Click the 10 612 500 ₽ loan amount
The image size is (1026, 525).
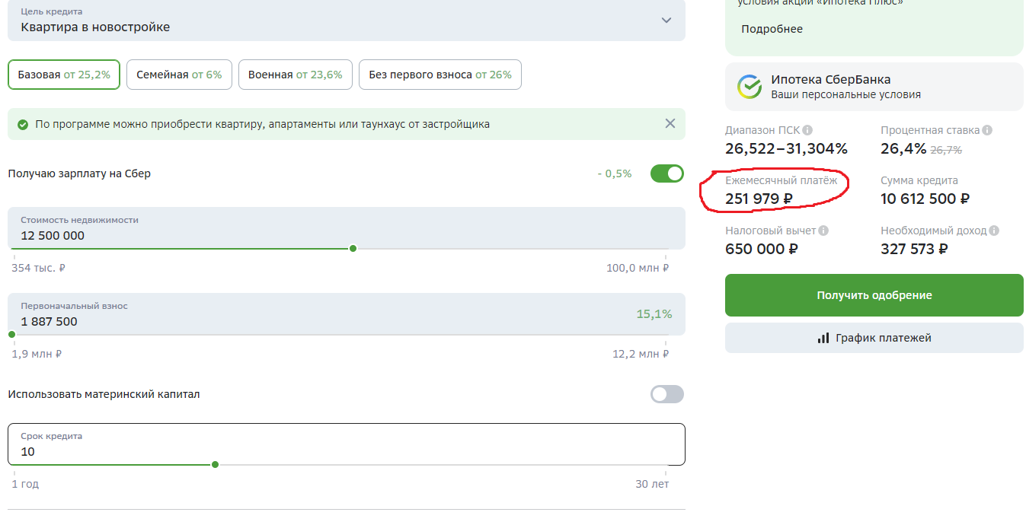[x=925, y=199]
